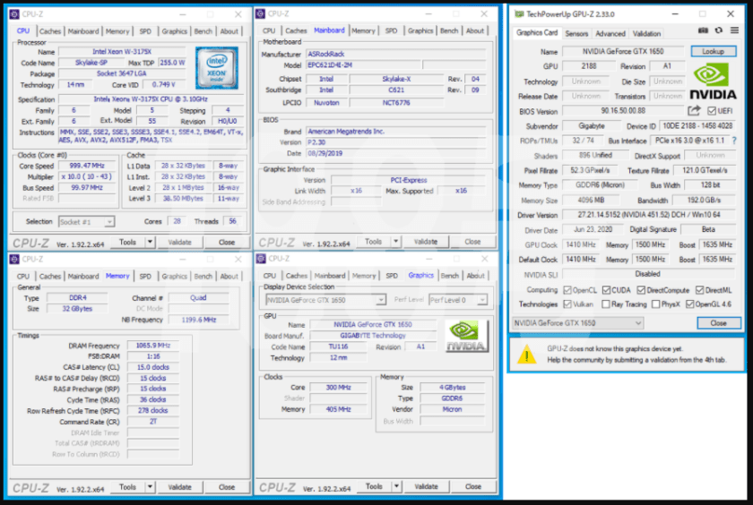Click Close in the Mainboard window
The image size is (753, 505).
[x=472, y=242]
